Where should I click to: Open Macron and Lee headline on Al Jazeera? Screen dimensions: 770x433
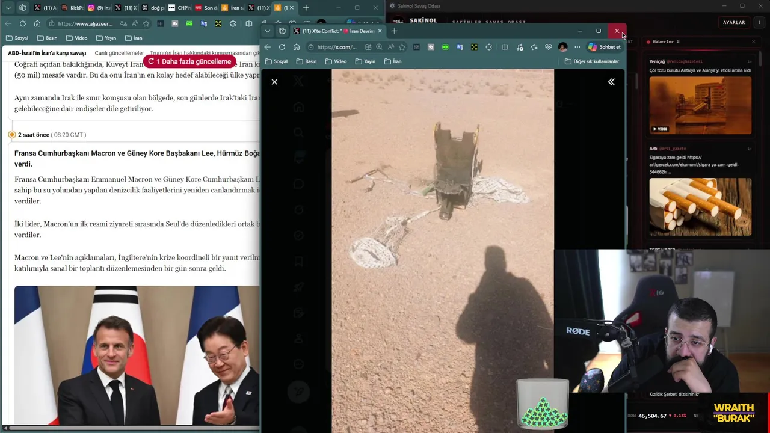point(137,159)
